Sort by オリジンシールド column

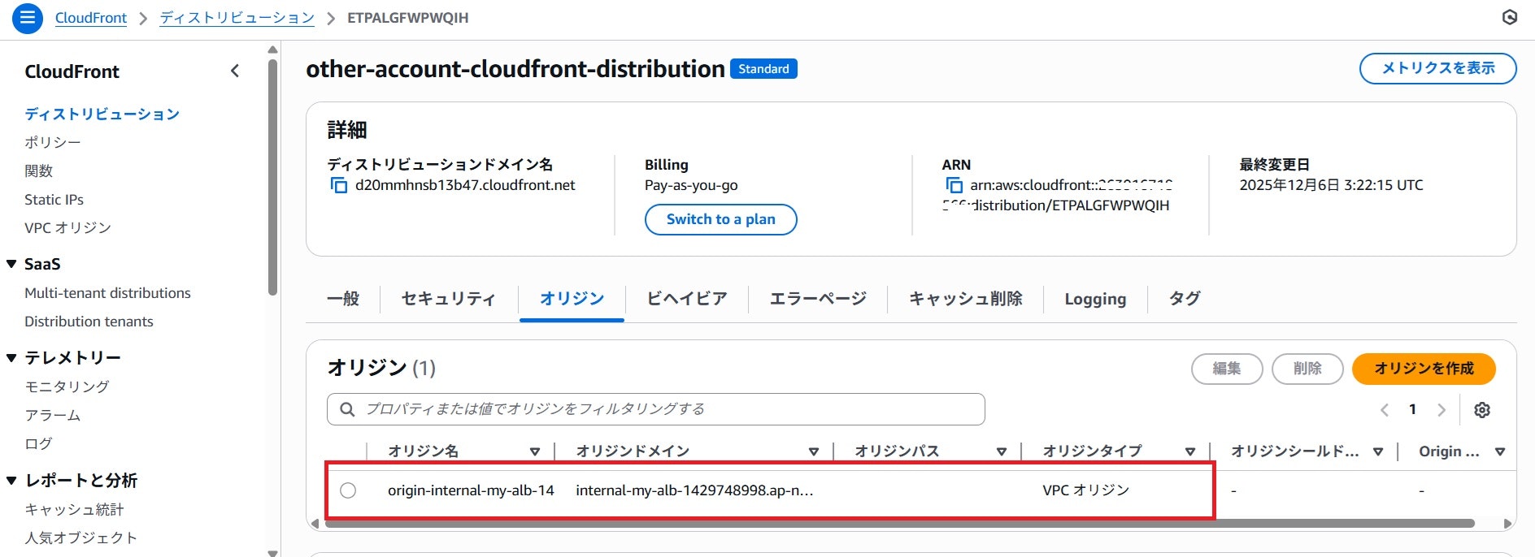[1378, 451]
